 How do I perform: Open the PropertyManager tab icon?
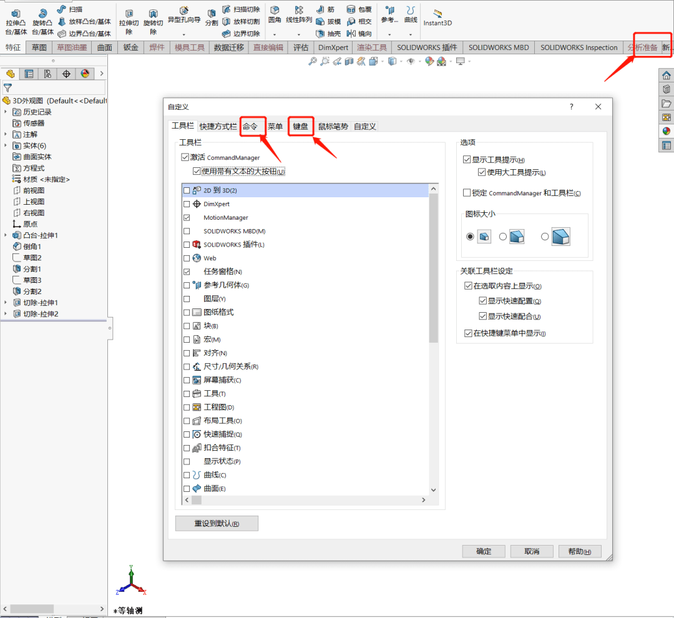point(29,74)
